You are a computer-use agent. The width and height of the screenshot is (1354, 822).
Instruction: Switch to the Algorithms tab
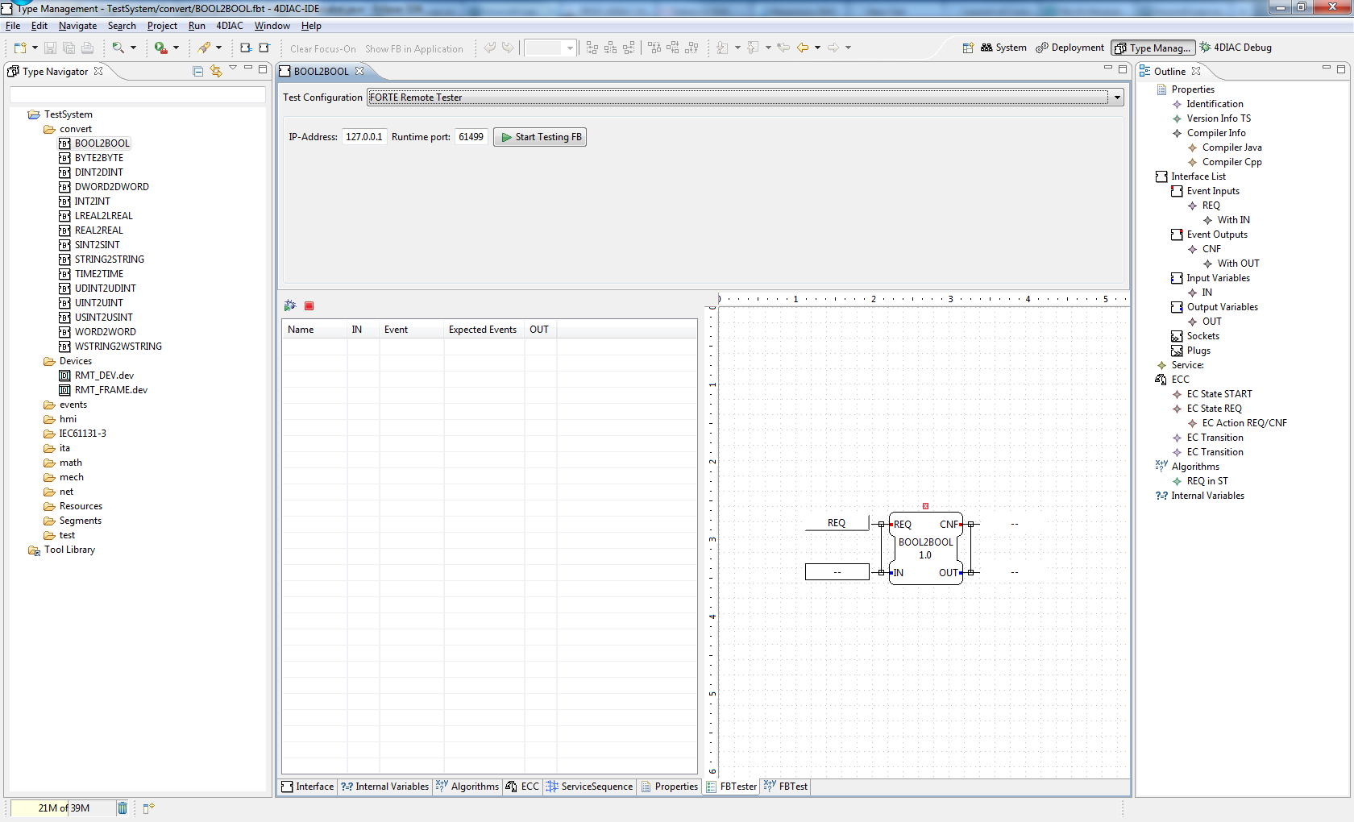click(467, 787)
